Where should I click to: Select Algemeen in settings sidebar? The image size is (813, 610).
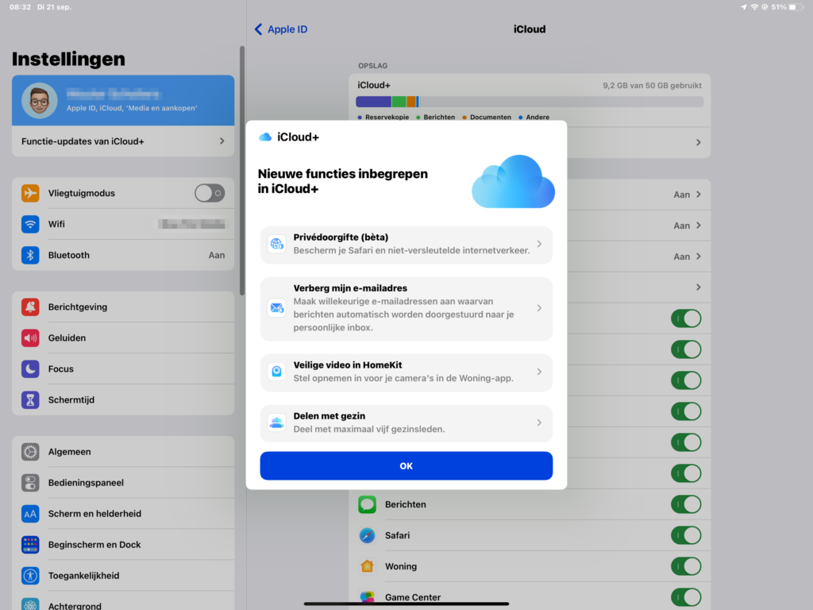(123, 452)
